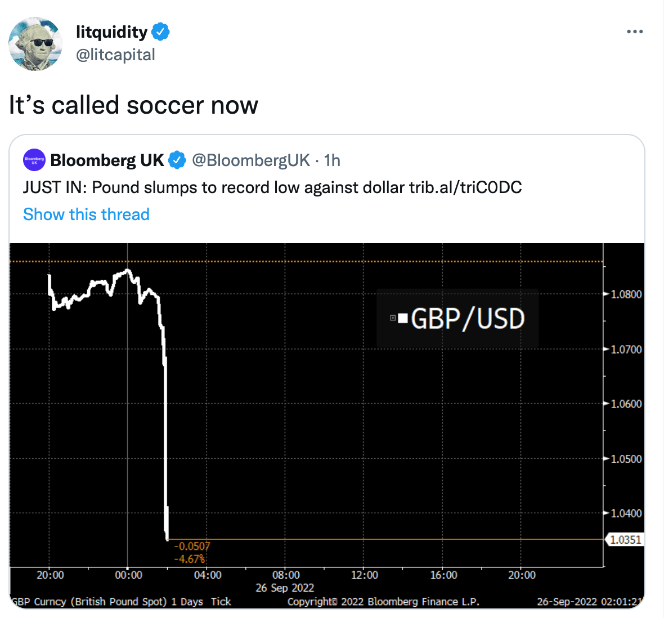Click the -4.67% change annotation
664x618 pixels.
click(189, 559)
